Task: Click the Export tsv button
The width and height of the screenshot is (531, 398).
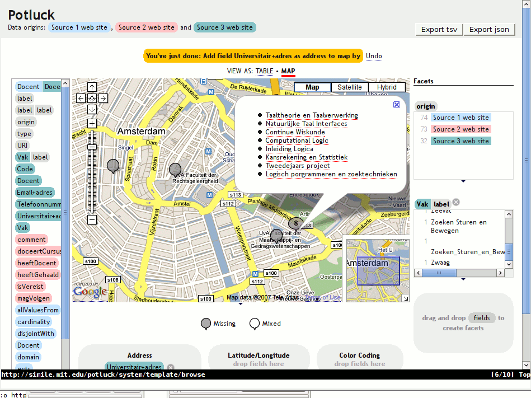Action: pyautogui.click(x=439, y=30)
